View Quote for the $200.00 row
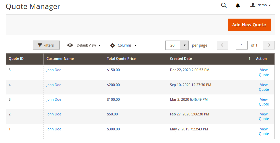This screenshot has height=143, width=280. pyautogui.click(x=264, y=87)
